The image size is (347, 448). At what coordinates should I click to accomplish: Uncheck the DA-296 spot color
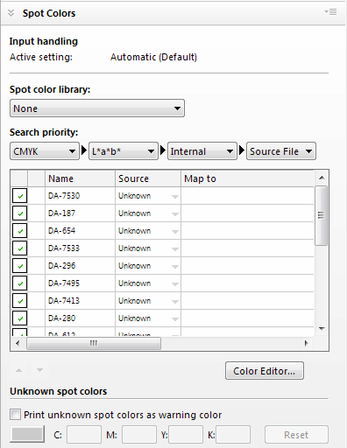click(x=19, y=266)
